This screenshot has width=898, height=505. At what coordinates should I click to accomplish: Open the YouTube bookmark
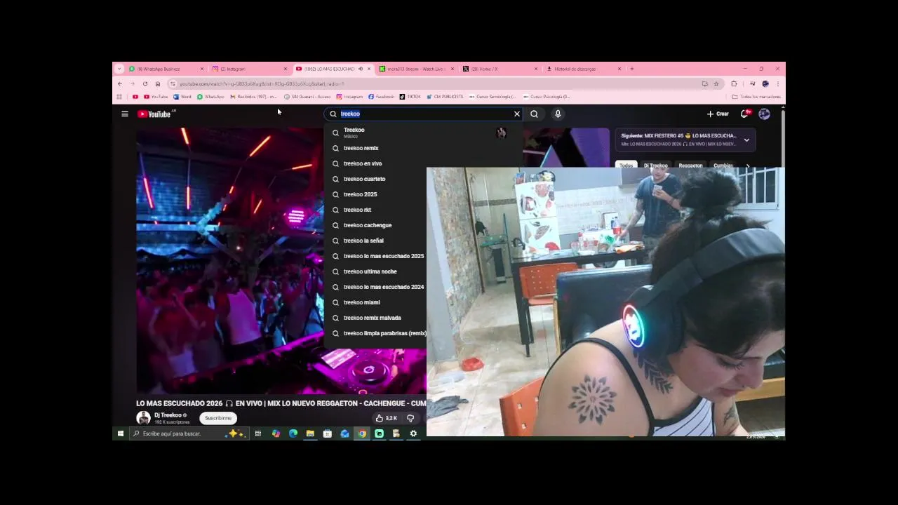(156, 97)
